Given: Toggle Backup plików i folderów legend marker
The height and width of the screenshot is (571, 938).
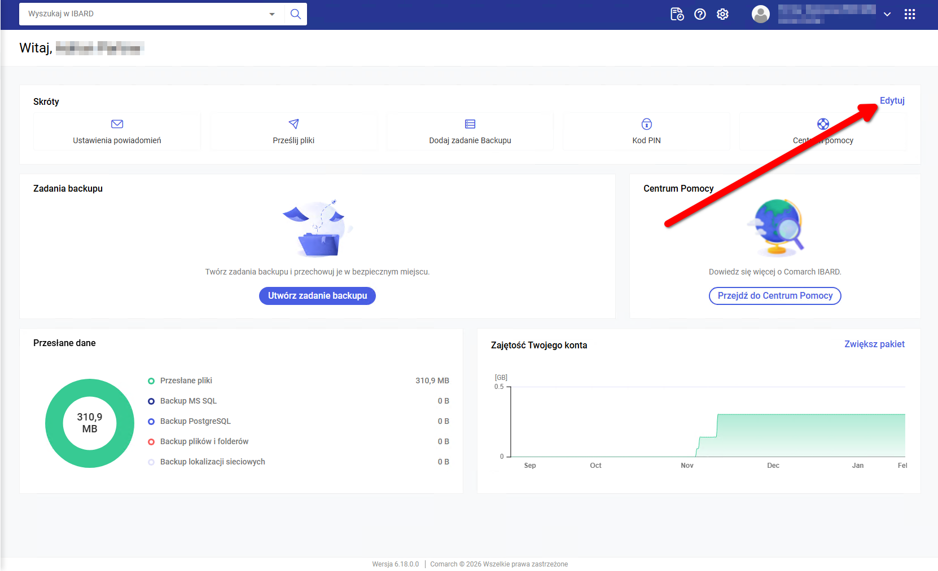Looking at the screenshot, I should pyautogui.click(x=151, y=442).
